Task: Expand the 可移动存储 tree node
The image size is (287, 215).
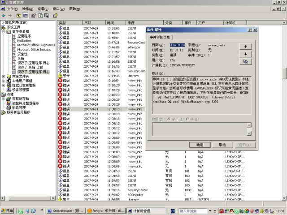Action: 4,99
